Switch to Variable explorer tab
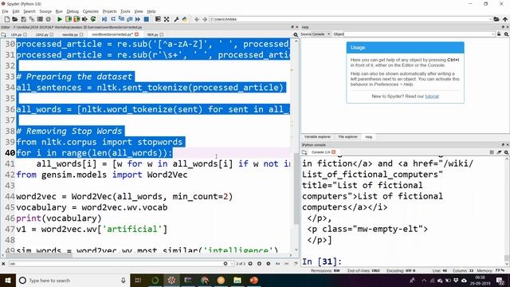Screen dimensions: 510x287 tap(317, 137)
